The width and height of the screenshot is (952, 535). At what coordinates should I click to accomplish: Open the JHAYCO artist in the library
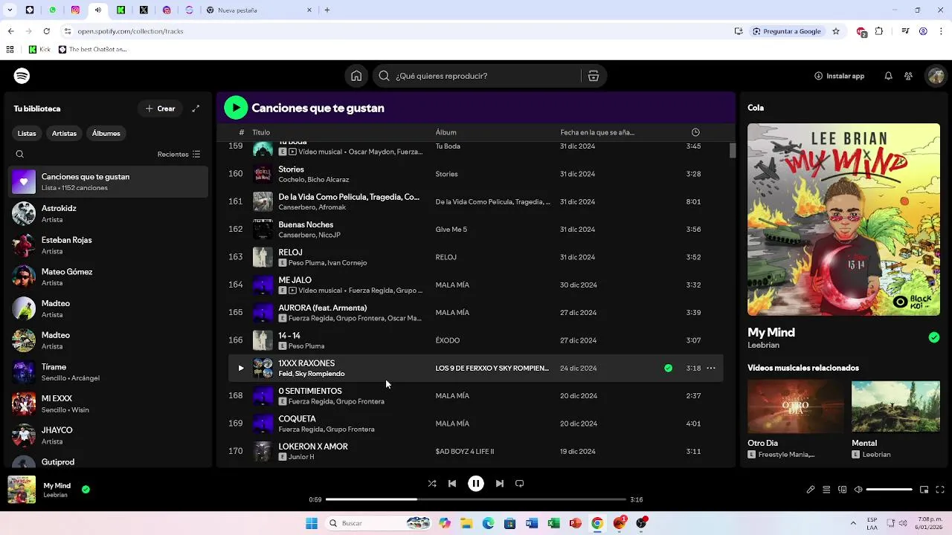point(109,435)
